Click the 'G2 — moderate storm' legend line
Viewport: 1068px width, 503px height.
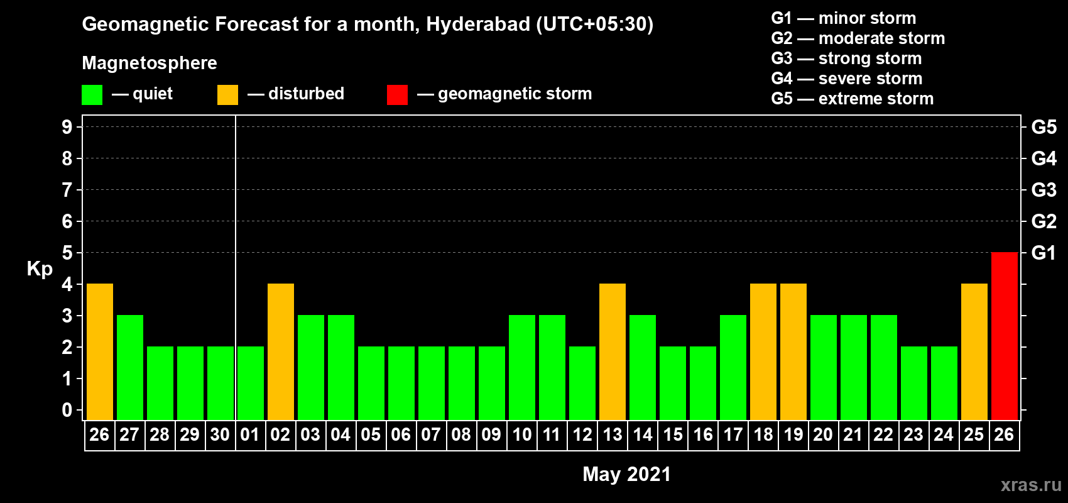coord(858,38)
